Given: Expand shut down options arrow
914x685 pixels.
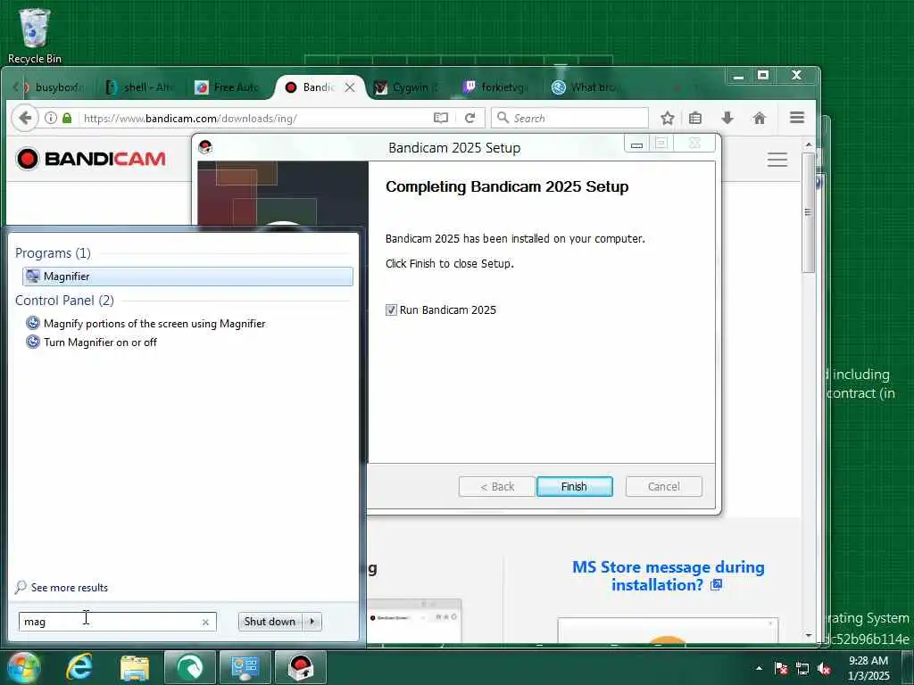Looking at the screenshot, I should click(312, 622).
